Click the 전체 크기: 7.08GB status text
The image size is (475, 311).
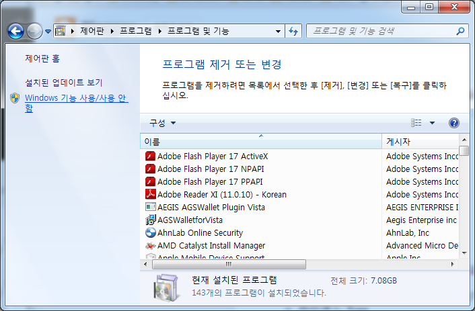[x=363, y=281]
